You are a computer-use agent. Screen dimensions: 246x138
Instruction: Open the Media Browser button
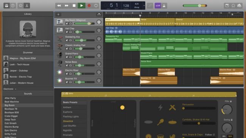tap(239, 6)
